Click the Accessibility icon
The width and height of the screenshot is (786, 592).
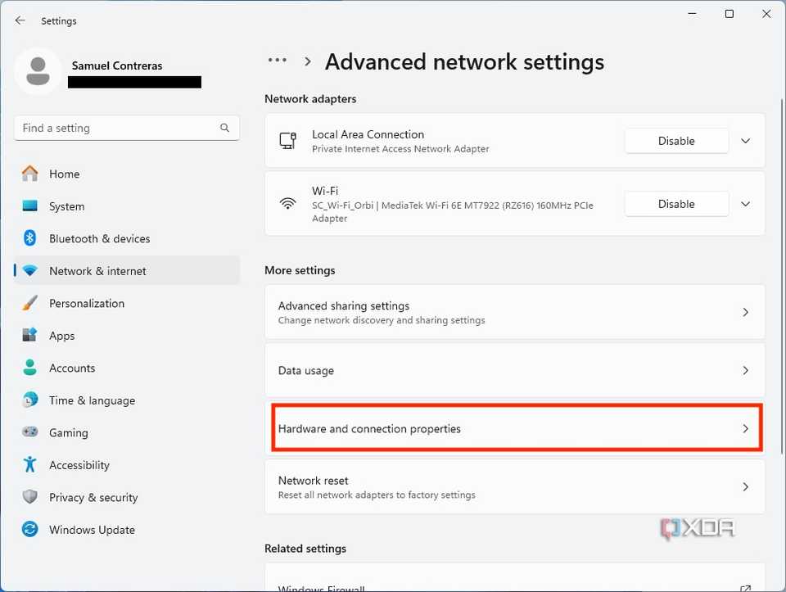coord(30,465)
